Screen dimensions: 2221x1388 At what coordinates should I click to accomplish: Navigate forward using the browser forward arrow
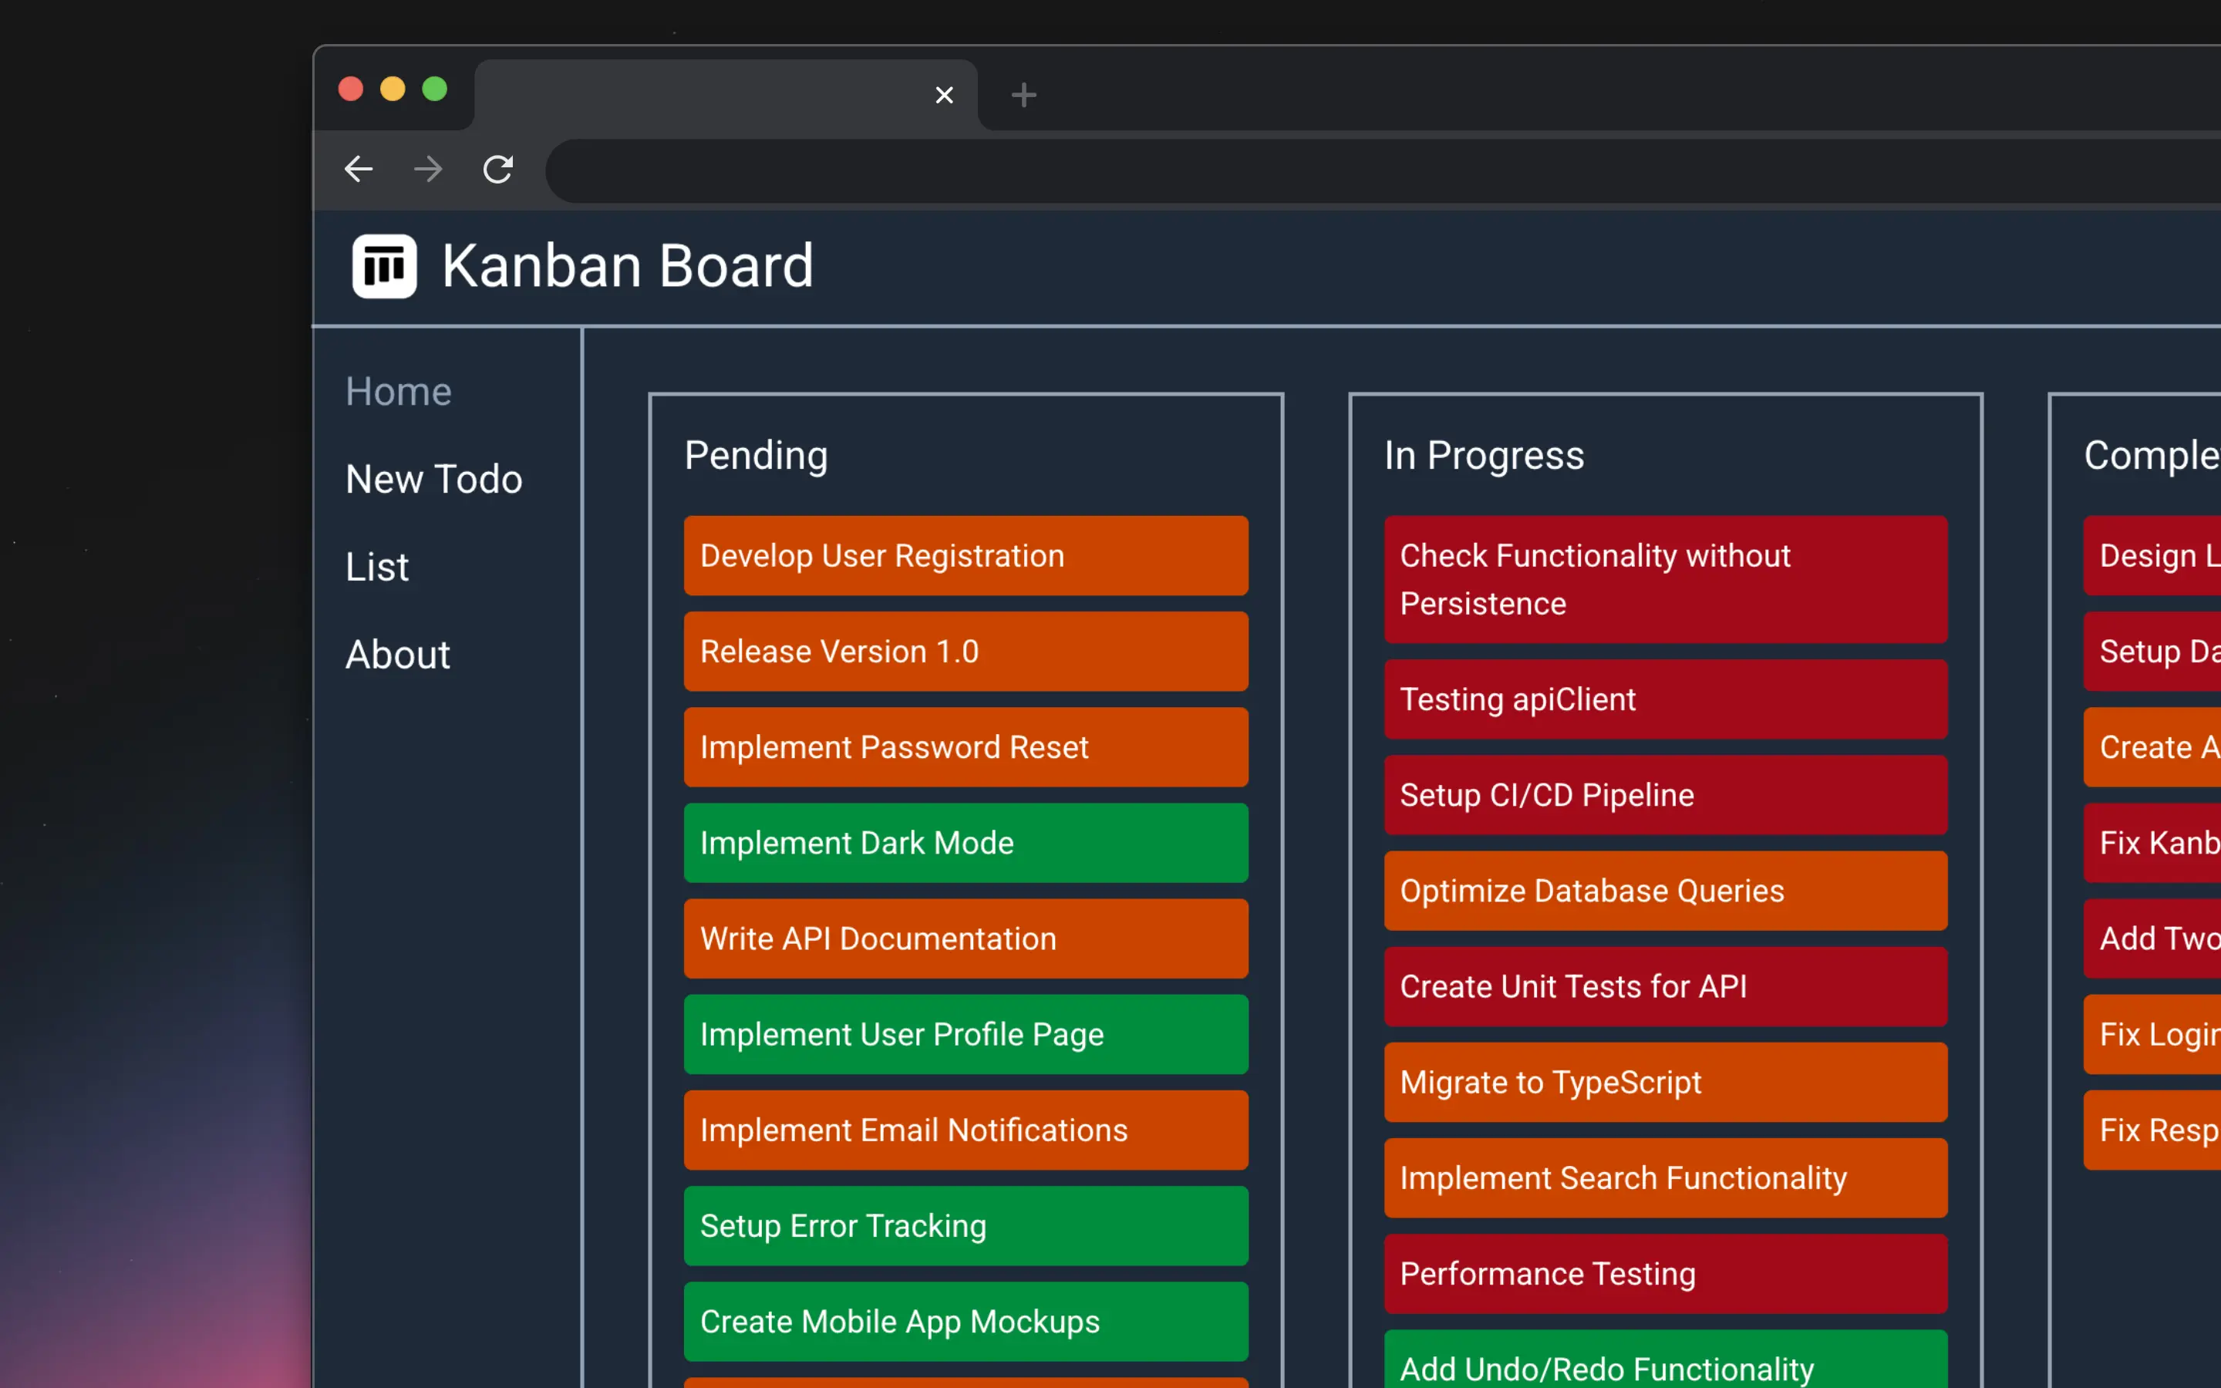428,169
